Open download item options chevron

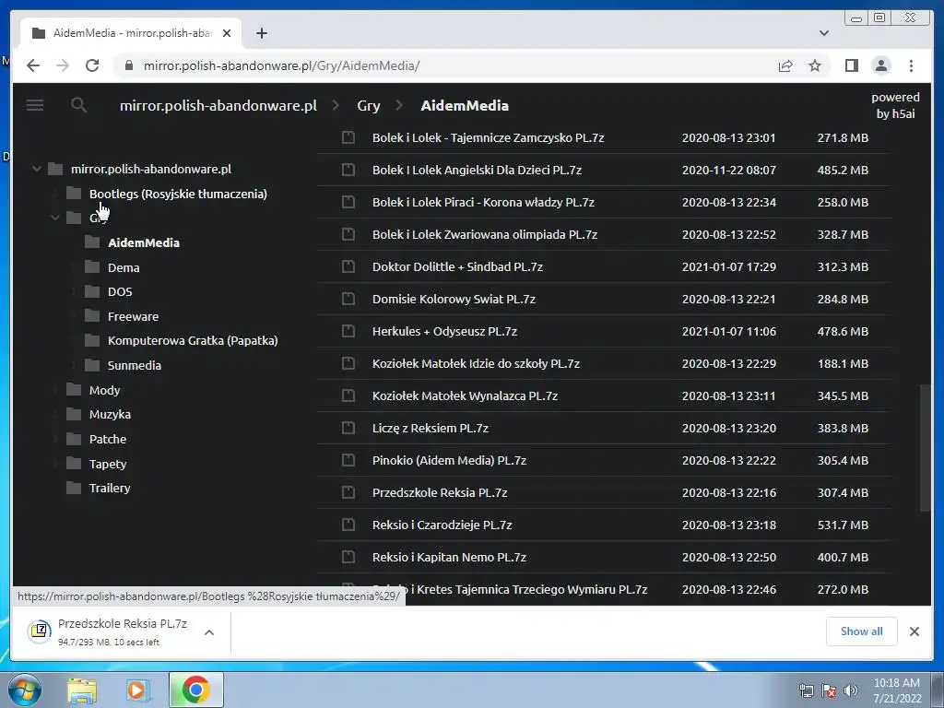pos(209,632)
